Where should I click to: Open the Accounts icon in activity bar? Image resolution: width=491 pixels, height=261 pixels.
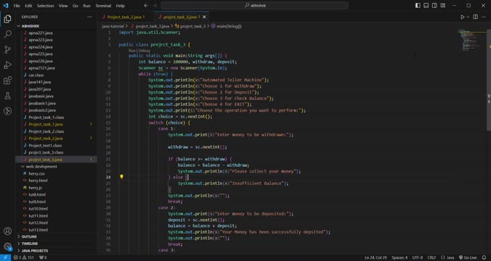[7, 231]
